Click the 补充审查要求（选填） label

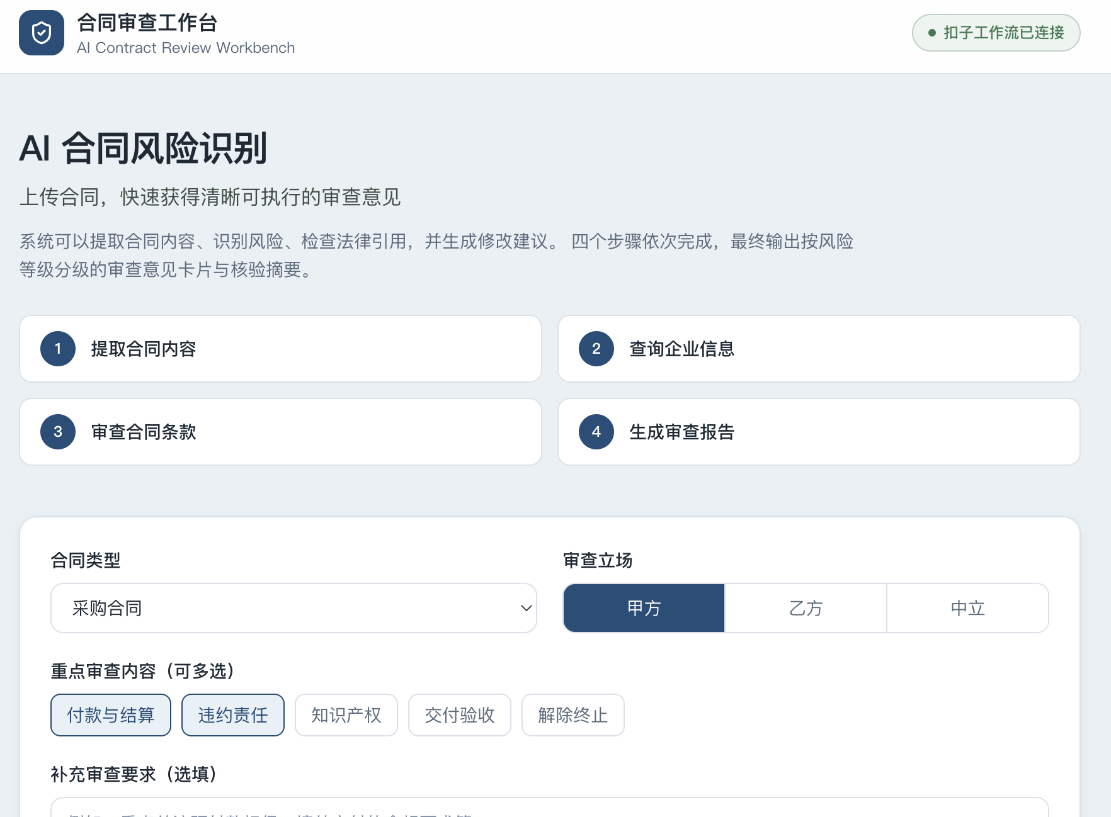click(x=134, y=774)
